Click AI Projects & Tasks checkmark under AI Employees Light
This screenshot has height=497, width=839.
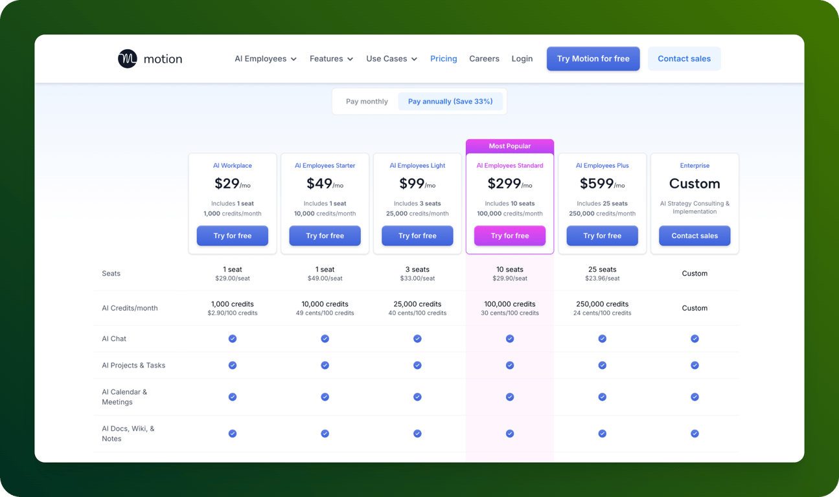tap(417, 365)
